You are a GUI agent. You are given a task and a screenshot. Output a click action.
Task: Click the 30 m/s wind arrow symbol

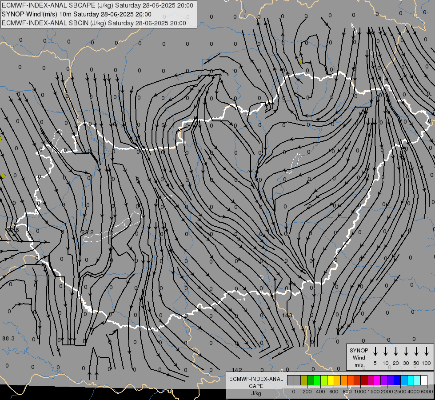[x=406, y=352]
